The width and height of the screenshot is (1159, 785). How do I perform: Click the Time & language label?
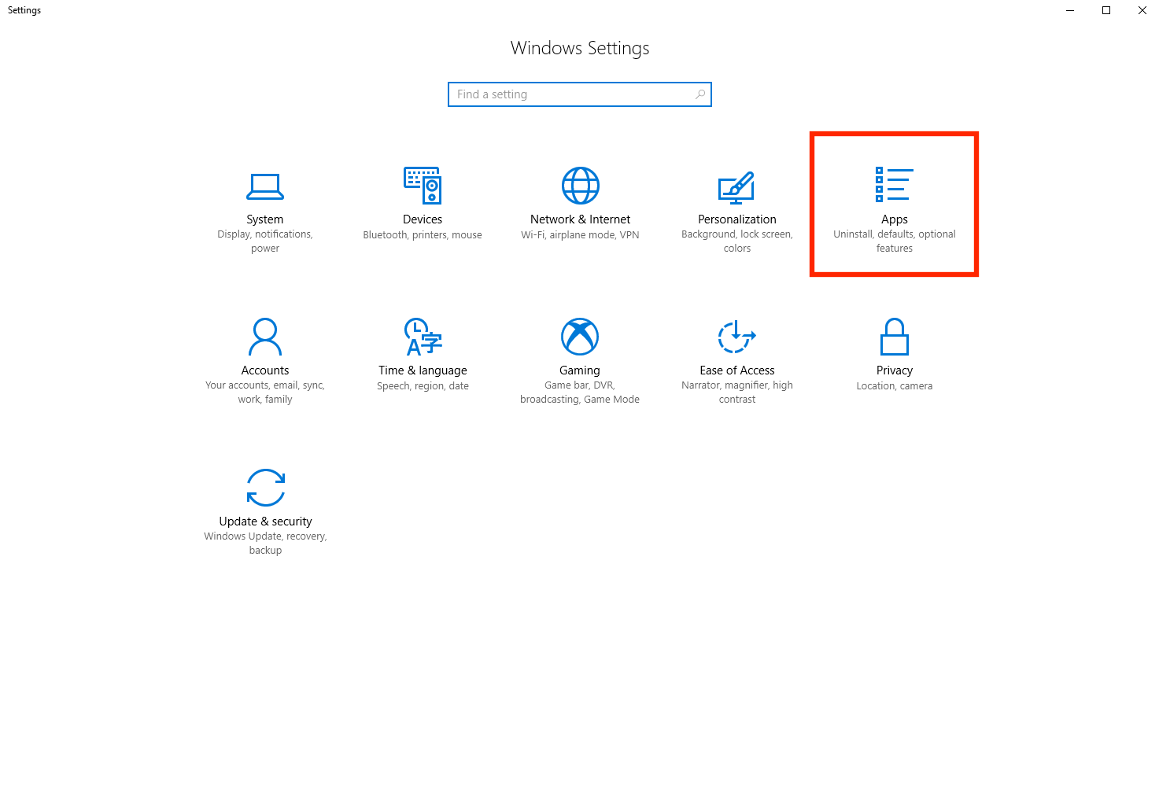tap(423, 370)
